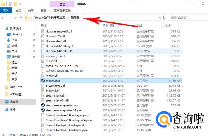
Task: Select OneDrive in navigation pane
Action: [x=14, y=87]
